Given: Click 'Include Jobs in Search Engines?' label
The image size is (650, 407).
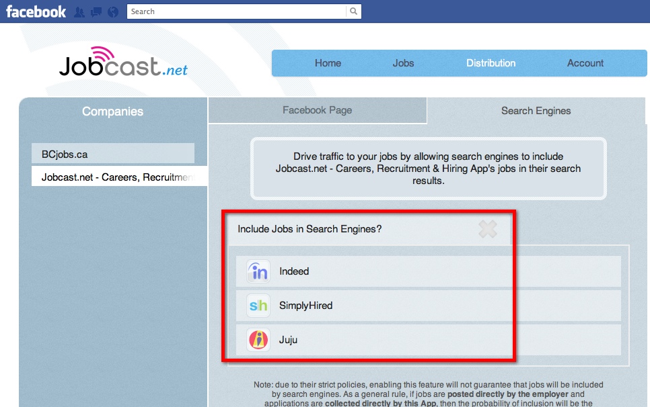Looking at the screenshot, I should pos(310,229).
